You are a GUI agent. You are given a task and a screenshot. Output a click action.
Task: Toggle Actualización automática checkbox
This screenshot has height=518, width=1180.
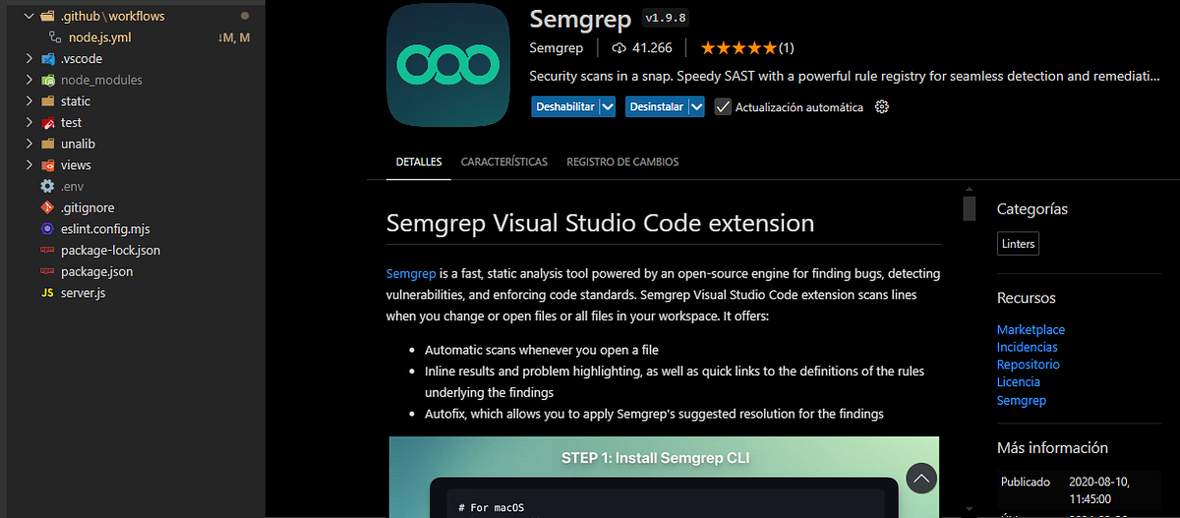click(723, 107)
